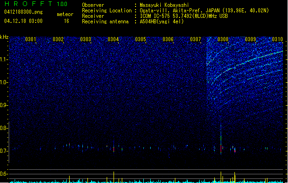
Task: Click antenna value A504HB(yagi 4el)
Action: (x=162, y=22)
